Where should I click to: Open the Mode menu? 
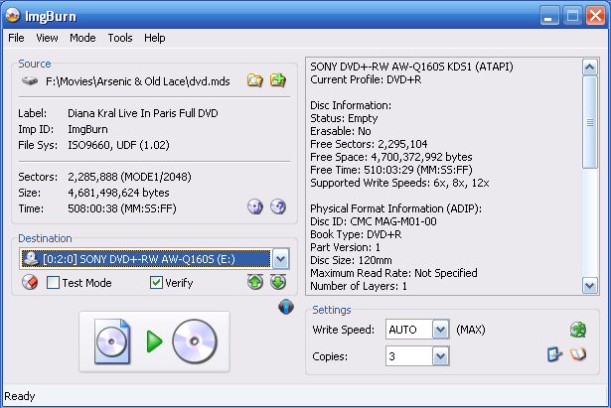[x=82, y=38]
